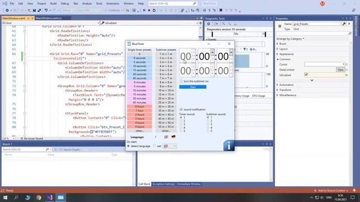Expand the Automation category in Properties
The image size is (360, 202).
[277, 85]
